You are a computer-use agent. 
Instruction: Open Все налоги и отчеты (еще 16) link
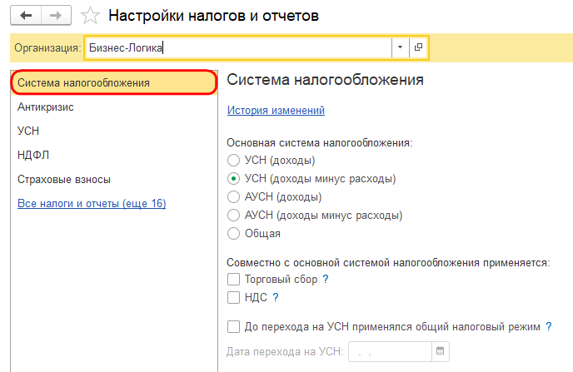pyautogui.click(x=92, y=203)
